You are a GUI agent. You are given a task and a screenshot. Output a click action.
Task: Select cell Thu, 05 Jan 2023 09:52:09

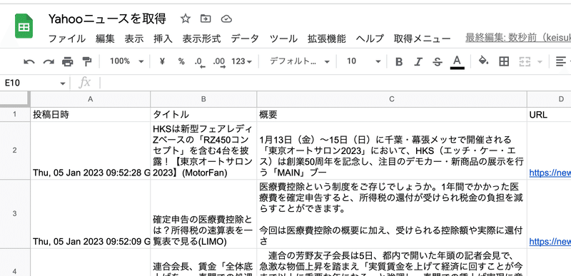[x=91, y=214]
